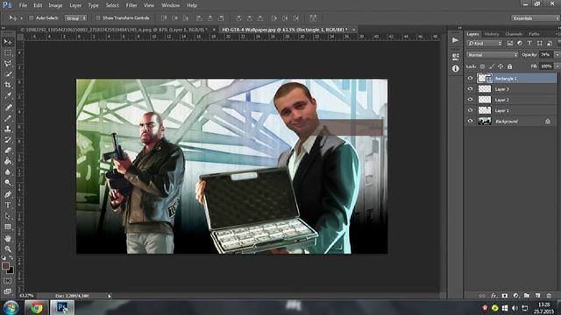
Task: Open the Info panel icon
Action: (x=455, y=68)
